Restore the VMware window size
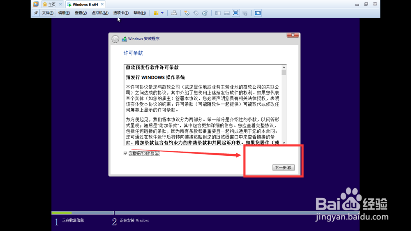 point(366,4)
